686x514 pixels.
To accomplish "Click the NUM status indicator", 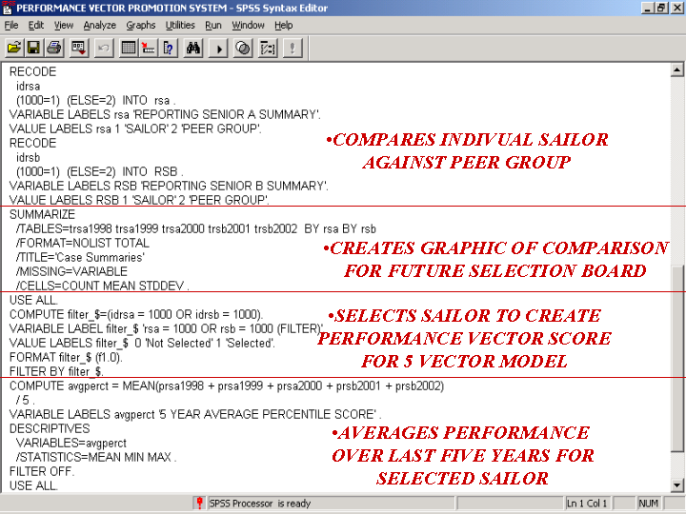I will (x=648, y=504).
